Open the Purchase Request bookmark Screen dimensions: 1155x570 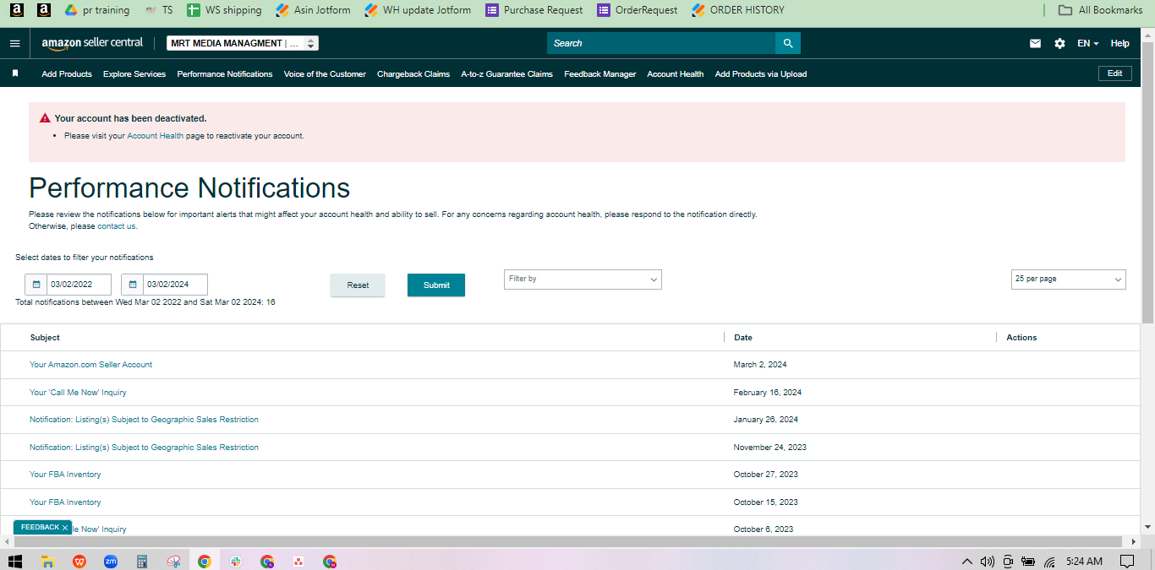coord(534,10)
